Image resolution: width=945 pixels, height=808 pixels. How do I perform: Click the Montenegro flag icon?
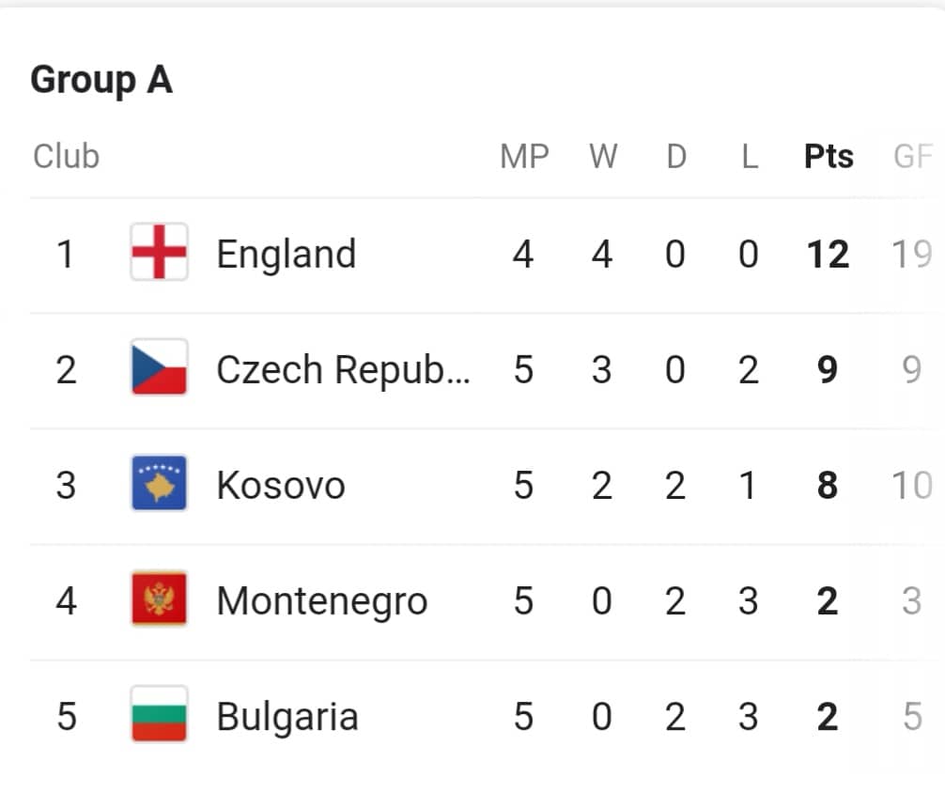[159, 599]
